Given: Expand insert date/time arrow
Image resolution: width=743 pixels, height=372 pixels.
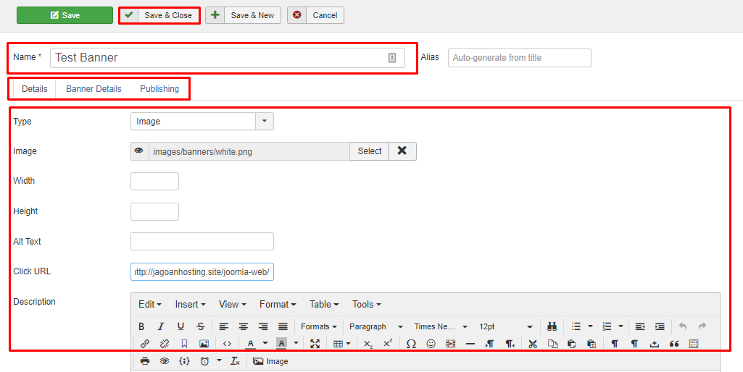Looking at the screenshot, I should pyautogui.click(x=219, y=361).
